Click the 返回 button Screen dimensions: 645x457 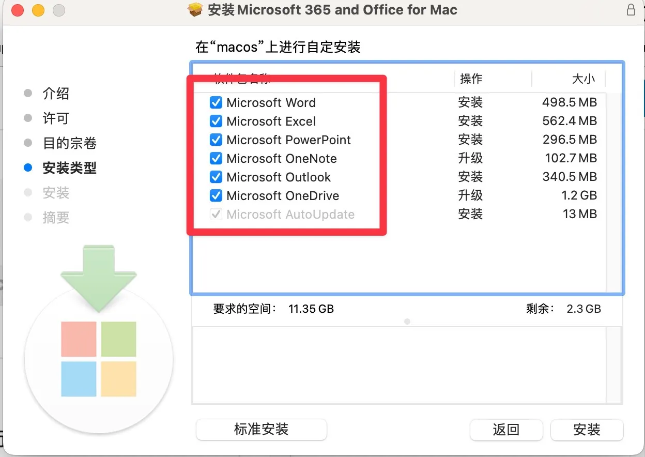[x=506, y=430]
